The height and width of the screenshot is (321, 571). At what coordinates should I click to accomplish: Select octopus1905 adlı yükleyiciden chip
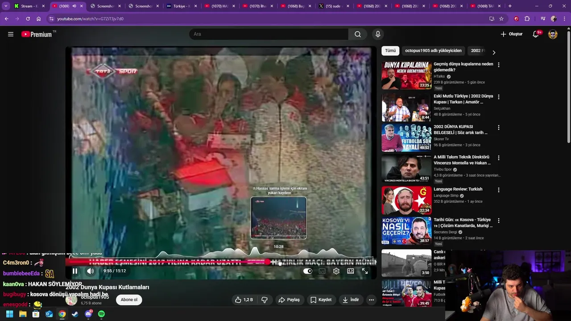[x=433, y=51]
